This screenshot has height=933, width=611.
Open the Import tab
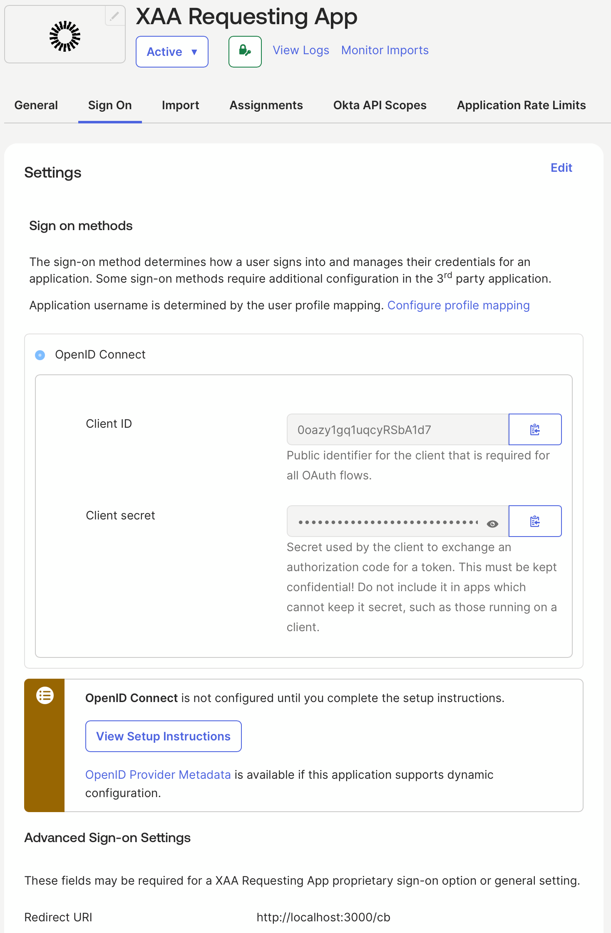(x=181, y=105)
